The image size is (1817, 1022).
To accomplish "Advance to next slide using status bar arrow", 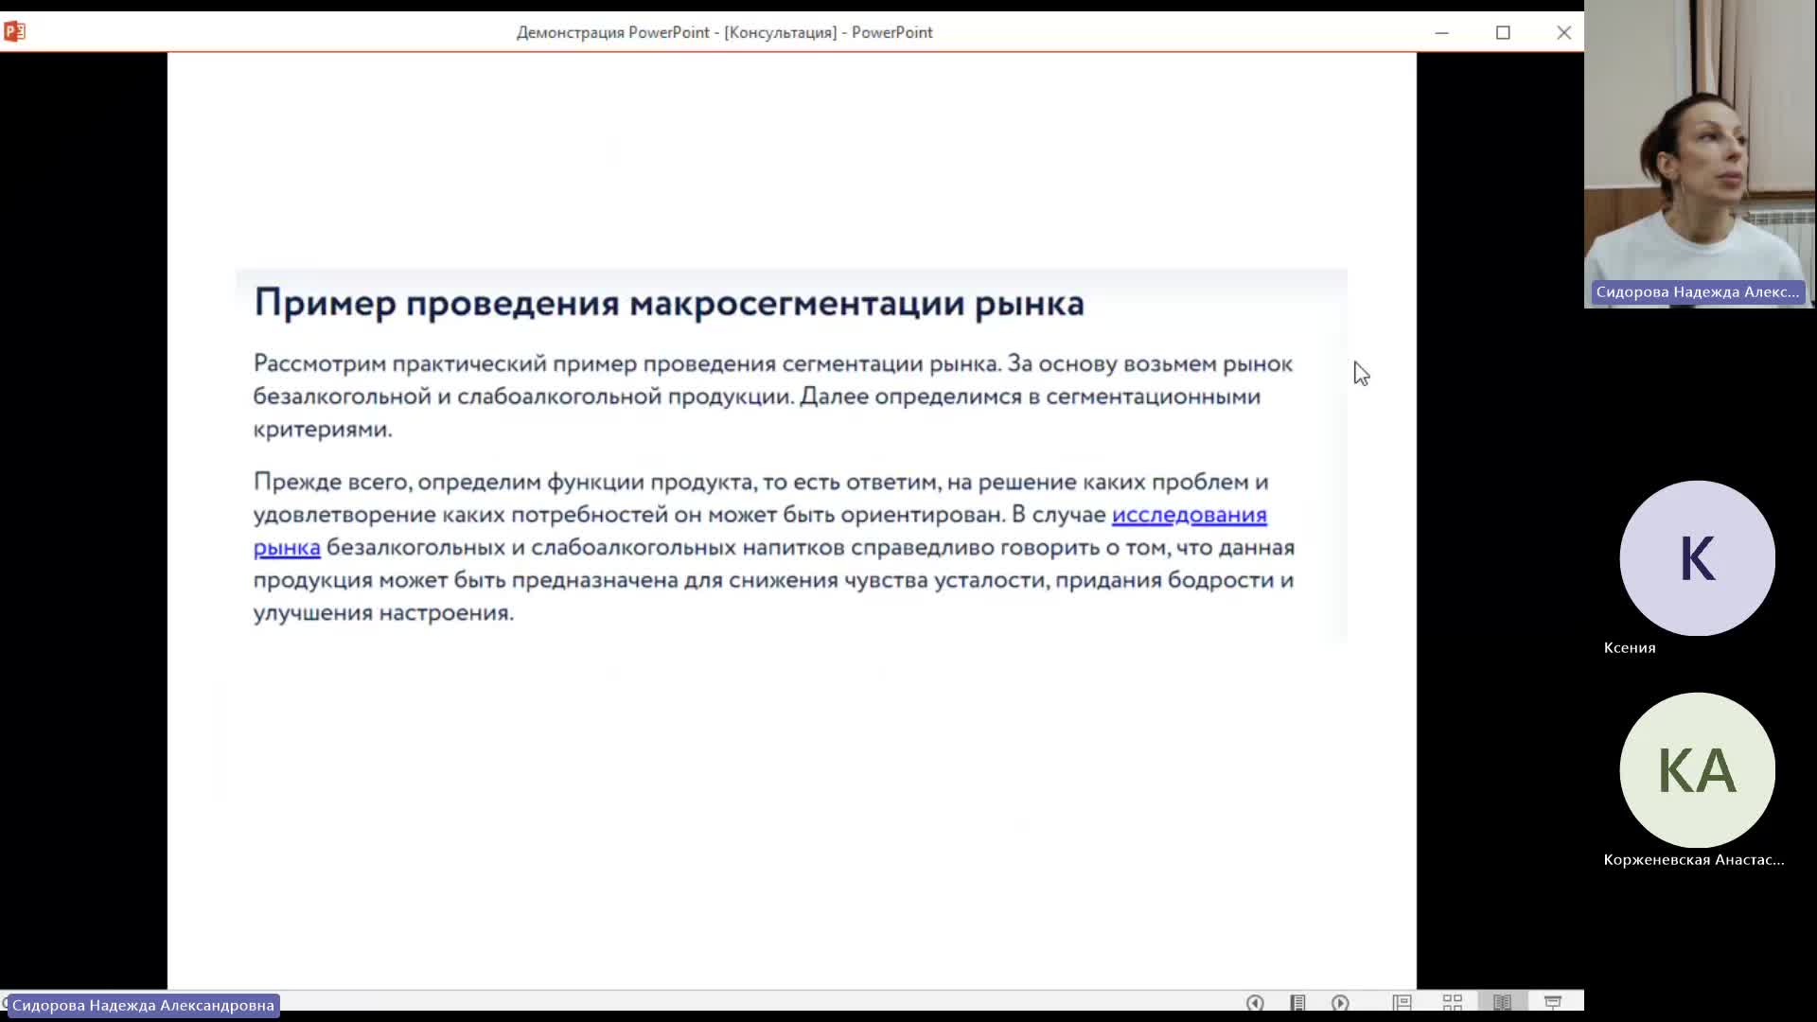I will point(1340,1002).
